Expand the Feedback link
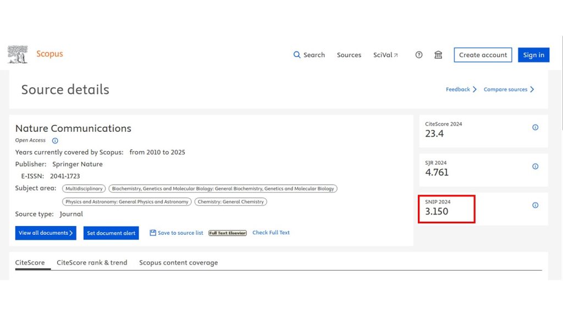The height and width of the screenshot is (316, 563). pos(461,89)
